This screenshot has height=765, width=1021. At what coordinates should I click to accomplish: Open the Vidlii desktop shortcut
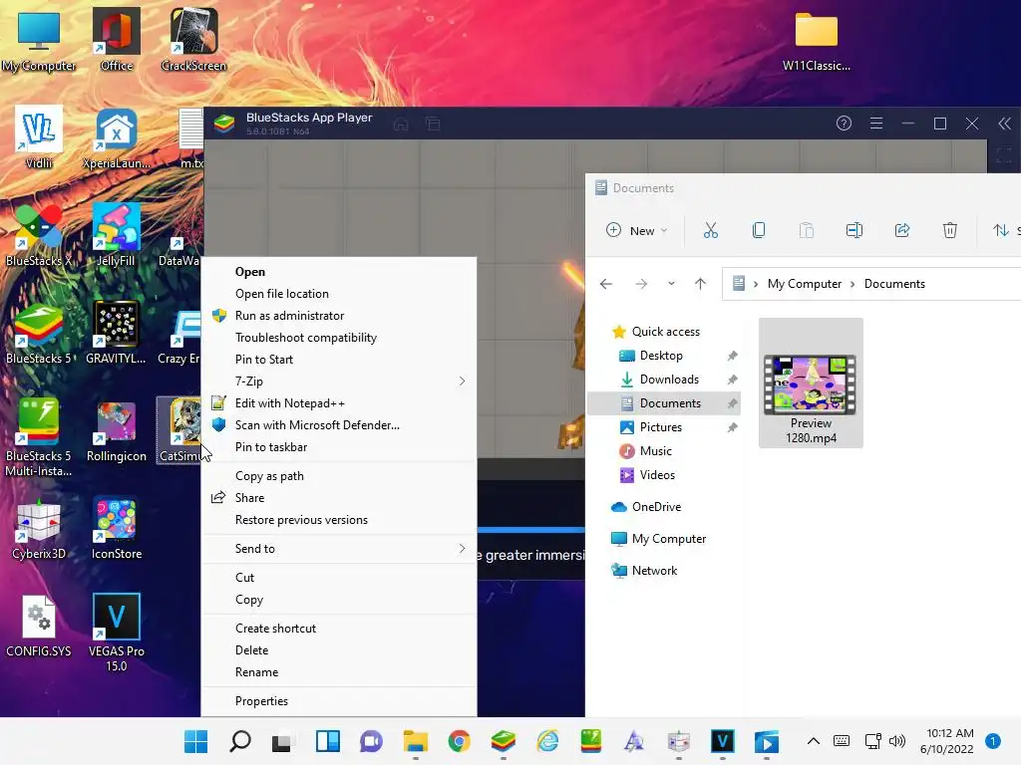(39, 136)
